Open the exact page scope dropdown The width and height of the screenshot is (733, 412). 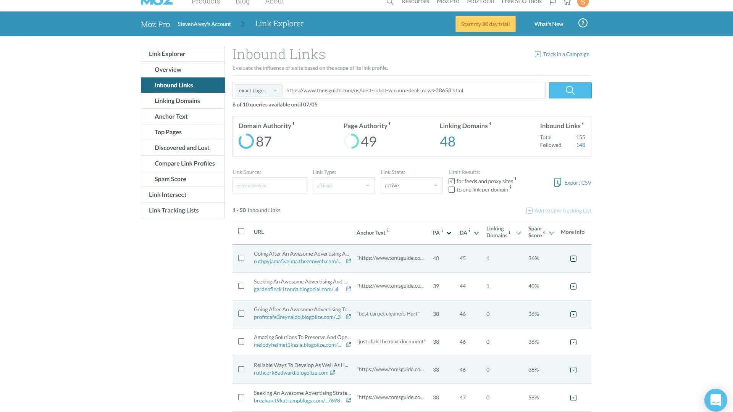coord(258,90)
